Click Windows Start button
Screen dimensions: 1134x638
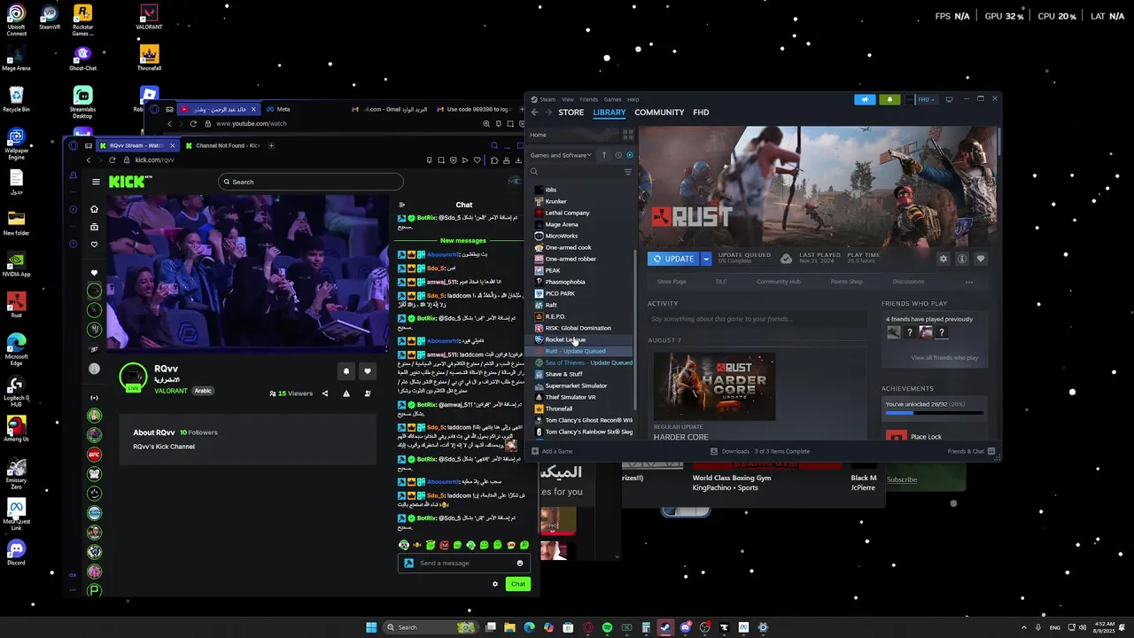pos(371,627)
